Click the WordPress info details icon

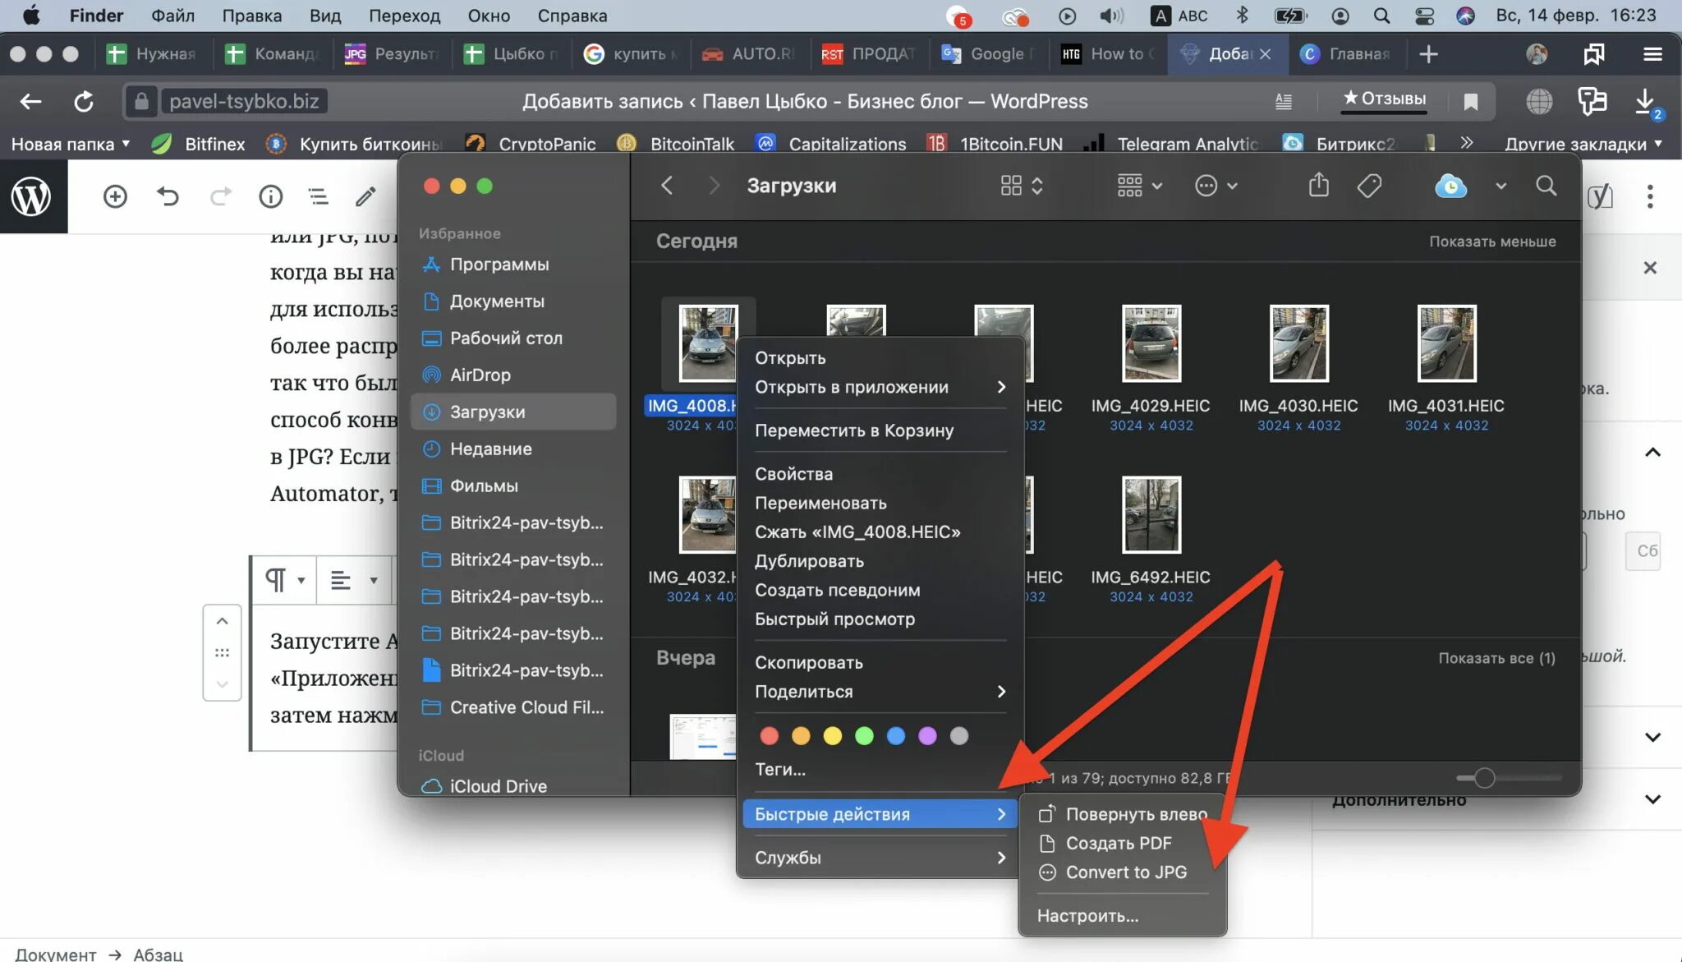click(270, 196)
